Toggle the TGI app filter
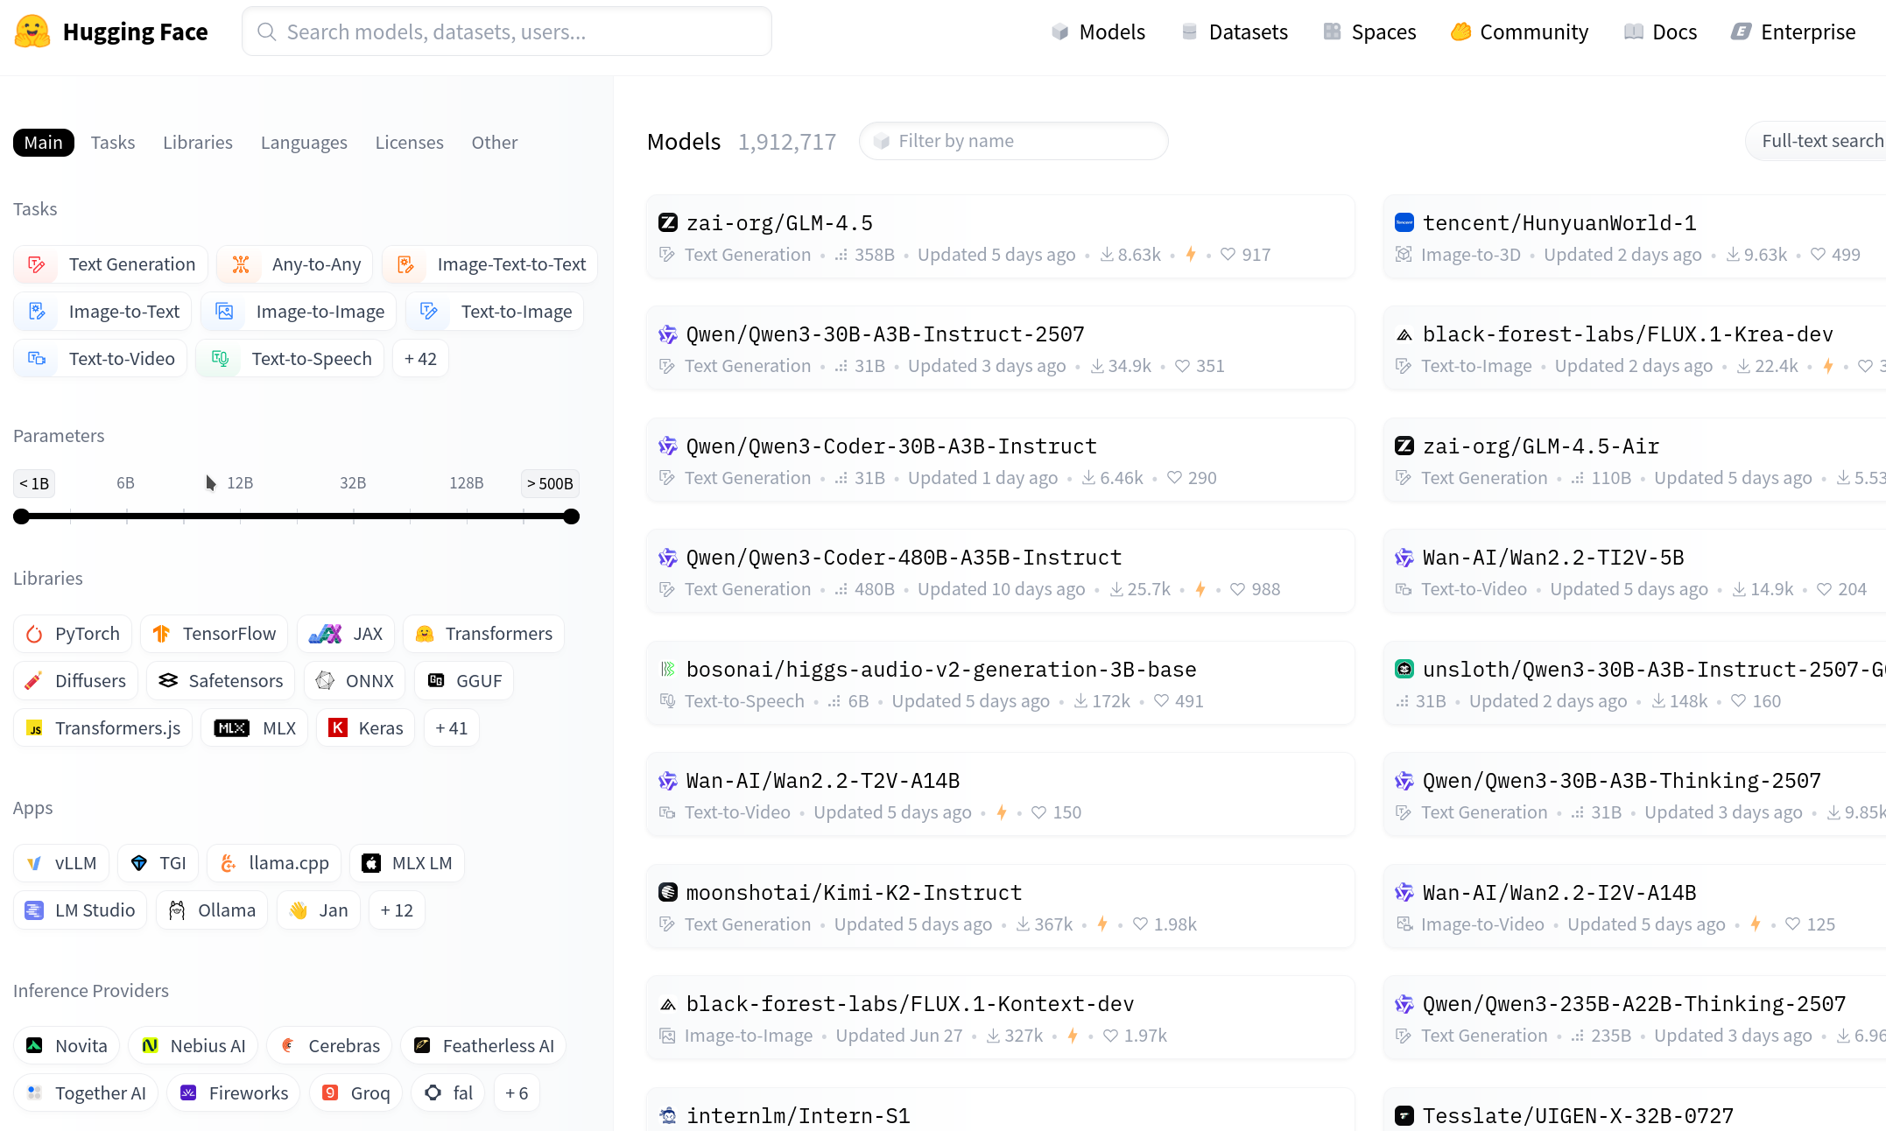Viewport: 1886px width, 1131px height. tap(158, 863)
